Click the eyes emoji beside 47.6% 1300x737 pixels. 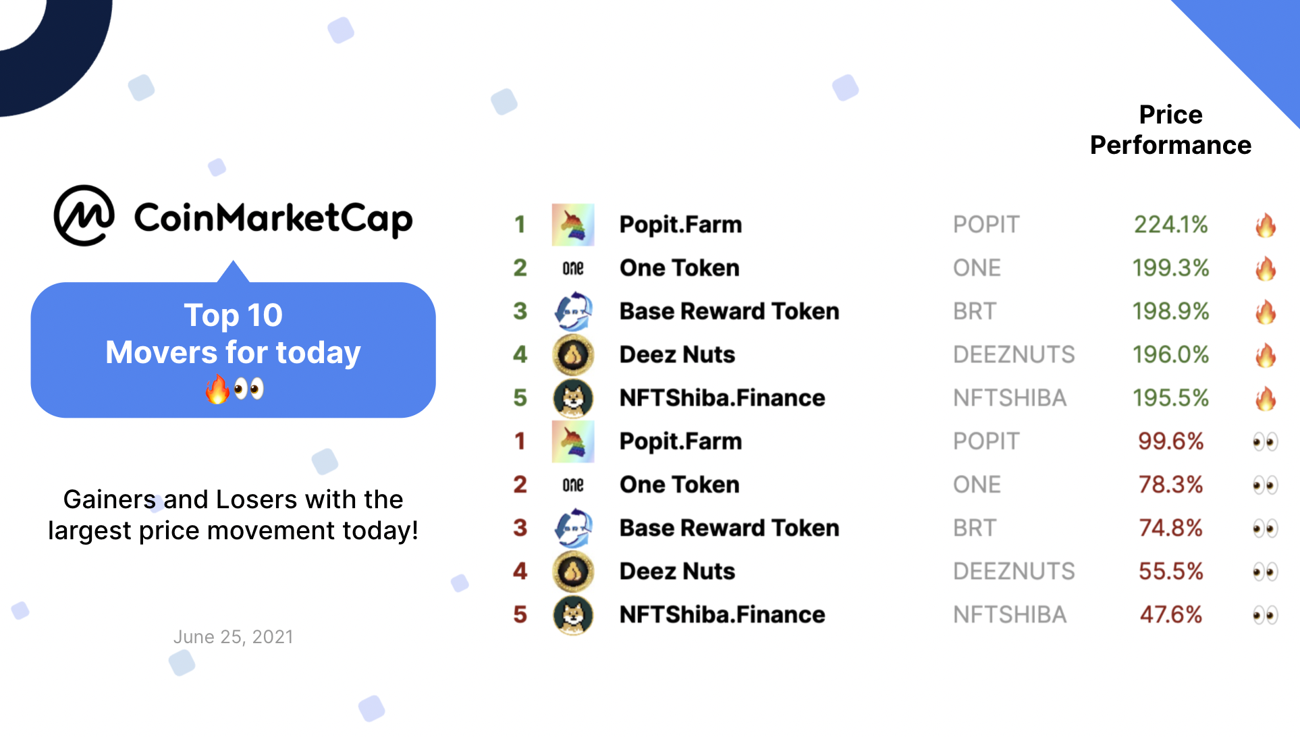click(1266, 616)
